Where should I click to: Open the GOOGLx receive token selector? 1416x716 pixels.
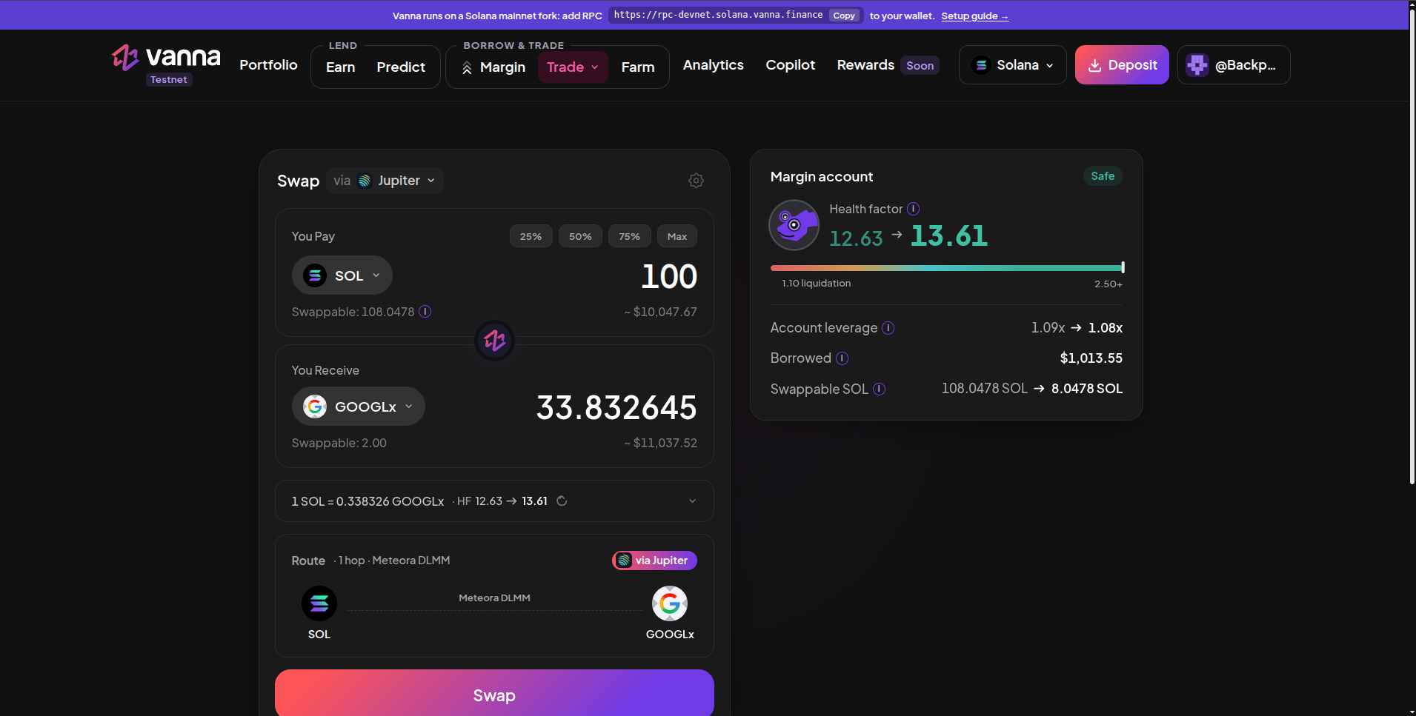point(359,406)
